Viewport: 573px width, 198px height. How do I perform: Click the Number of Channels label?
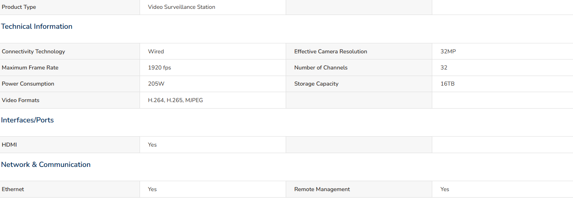click(321, 68)
